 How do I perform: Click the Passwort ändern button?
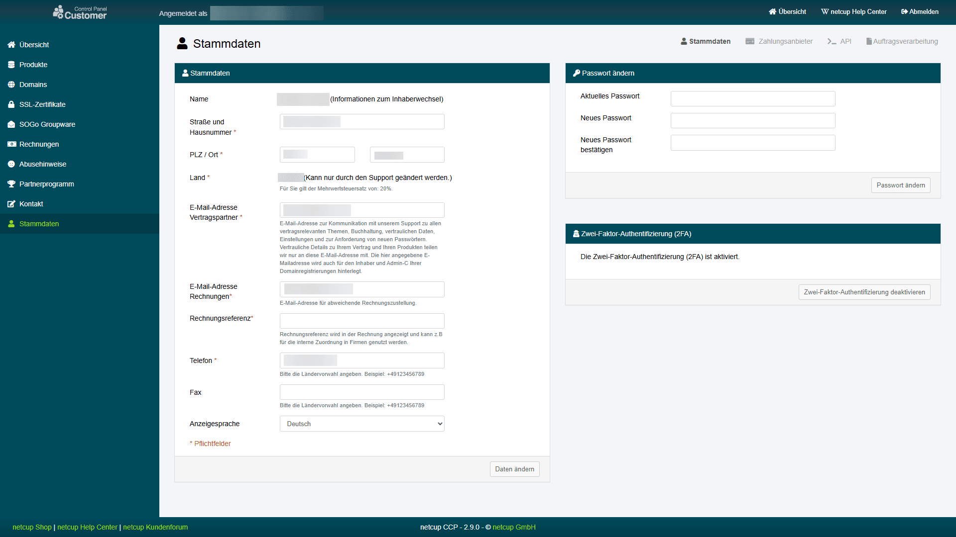click(900, 185)
